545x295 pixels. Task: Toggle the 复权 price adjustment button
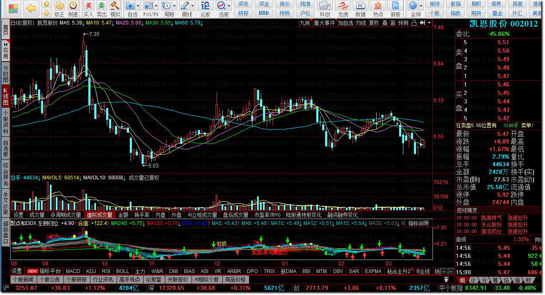pyautogui.click(x=374, y=23)
